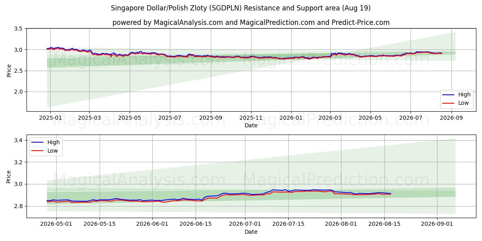Click 'Low' in the upper chart legend
Image resolution: width=482 pixels, height=241 pixels.
[464, 103]
